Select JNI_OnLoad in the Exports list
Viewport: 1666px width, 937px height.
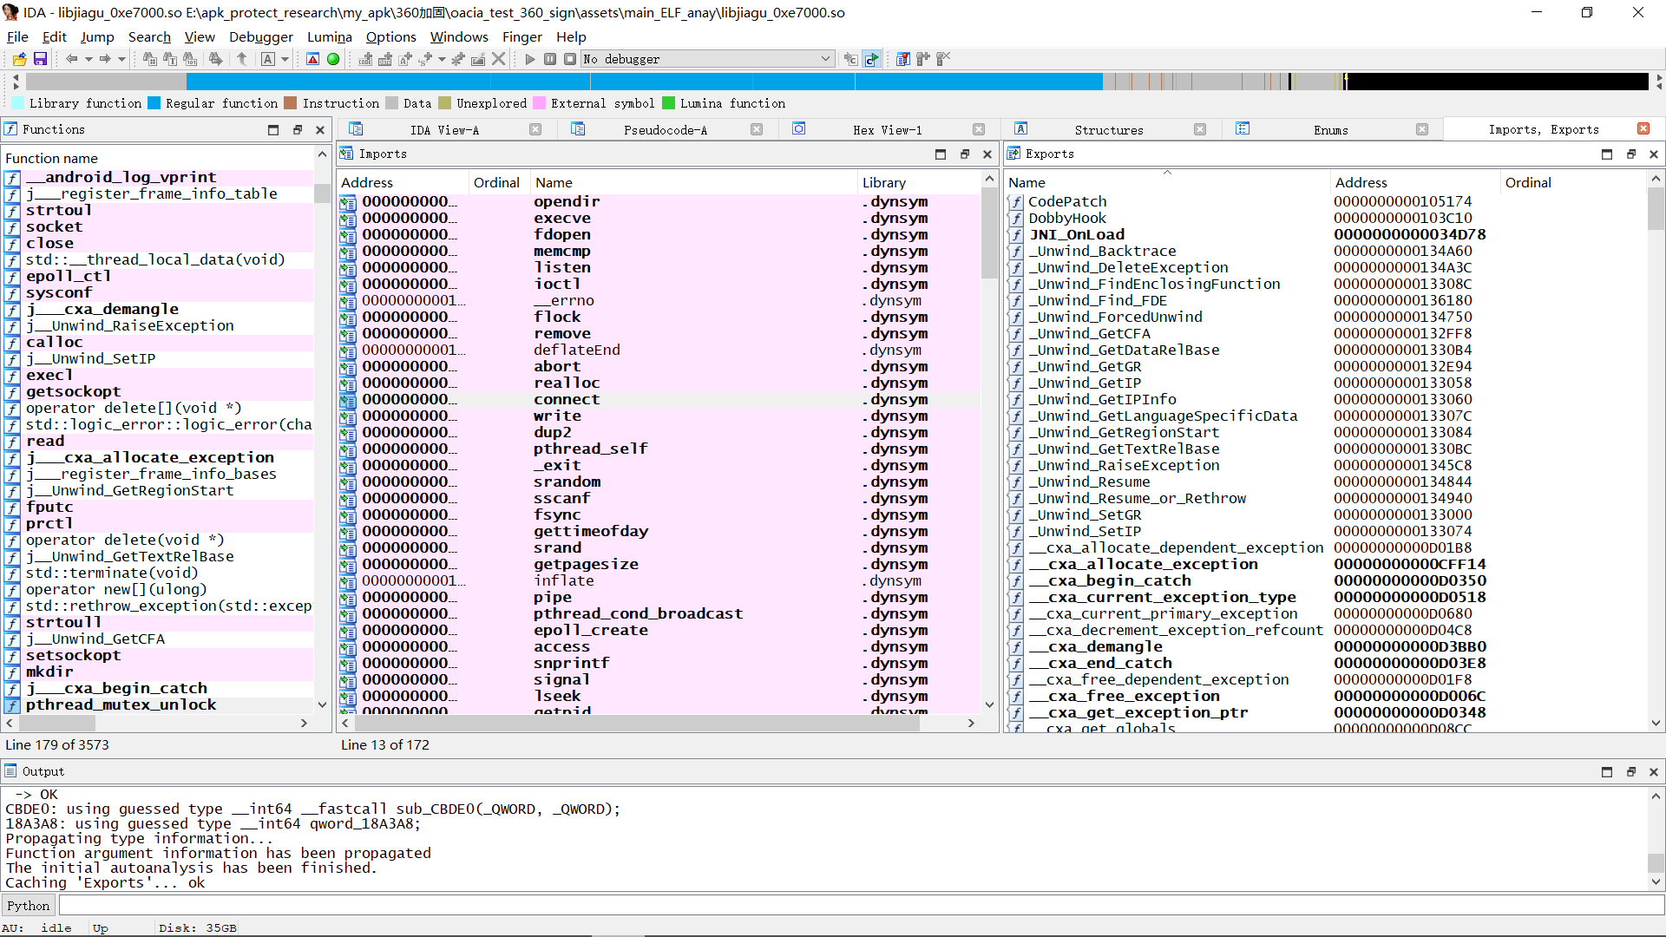pyautogui.click(x=1076, y=234)
